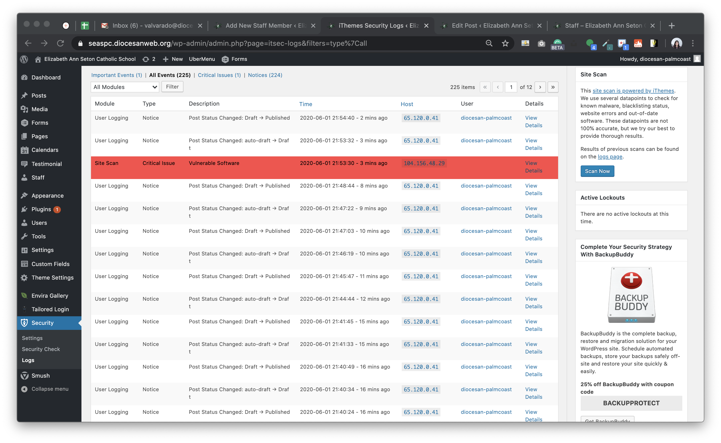Open the updates icon showing 2
The height and width of the screenshot is (443, 721).
[149, 59]
